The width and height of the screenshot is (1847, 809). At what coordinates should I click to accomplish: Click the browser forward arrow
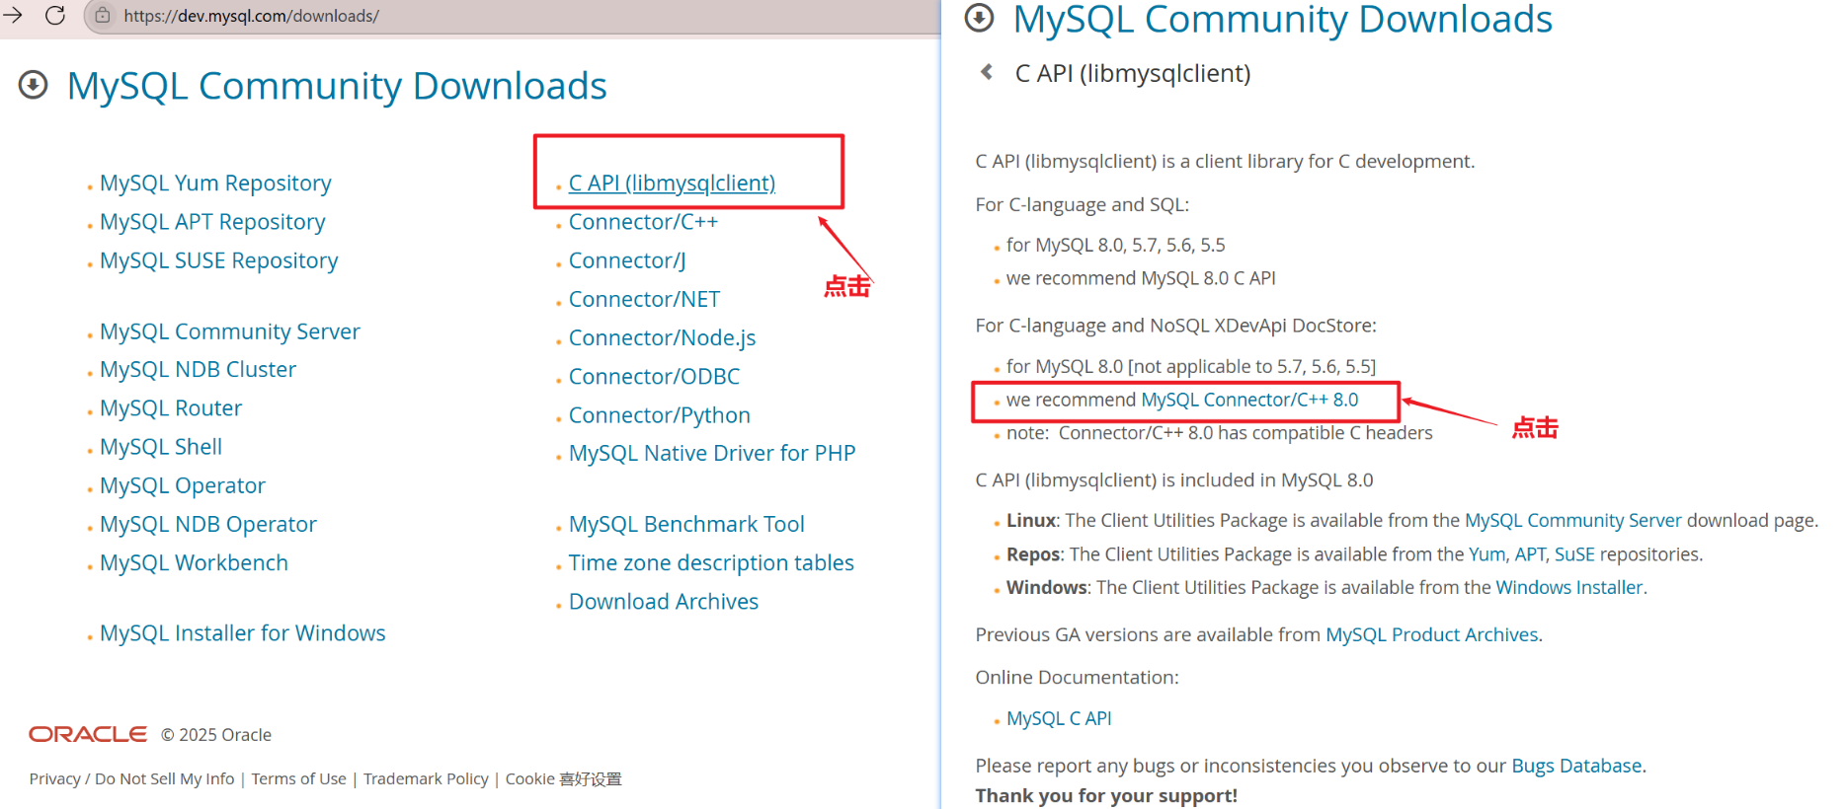(13, 15)
